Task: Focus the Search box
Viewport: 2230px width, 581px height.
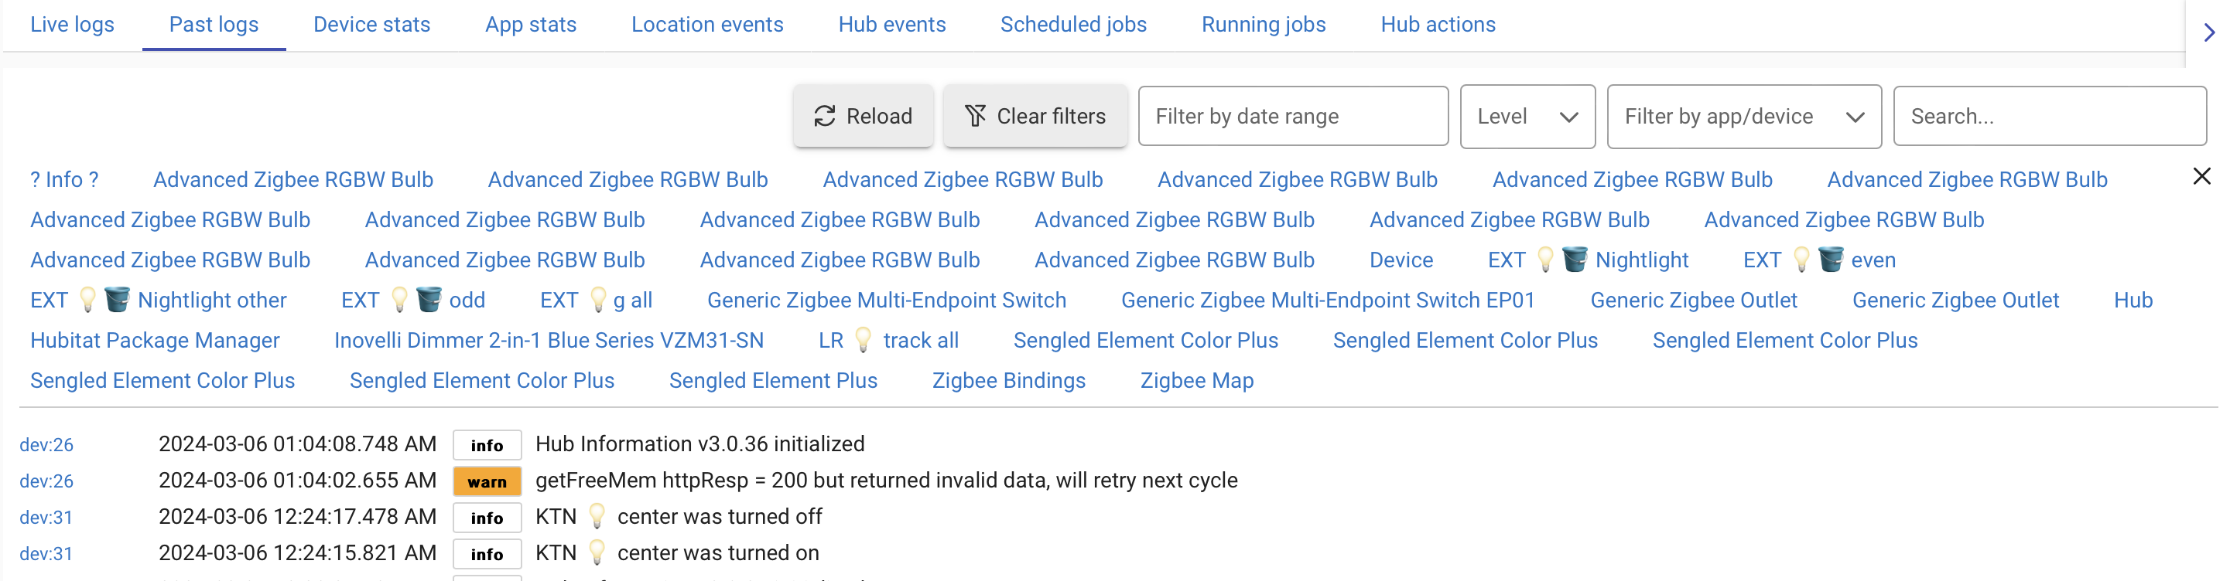Action: pos(2049,116)
